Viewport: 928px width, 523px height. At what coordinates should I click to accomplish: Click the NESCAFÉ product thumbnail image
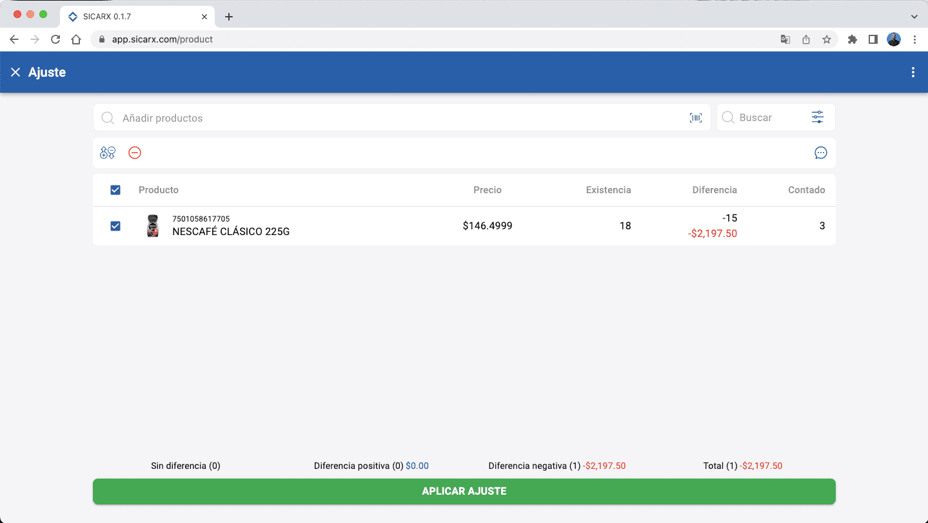(x=153, y=226)
